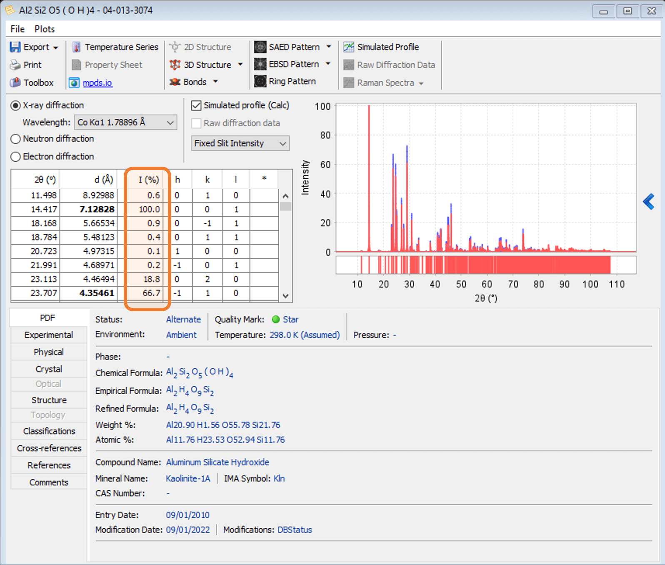The image size is (665, 565).
Task: Select X-ray diffraction radio button
Action: (15, 105)
